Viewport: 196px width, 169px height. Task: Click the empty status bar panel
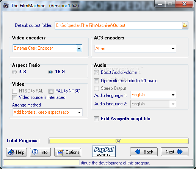(41, 163)
